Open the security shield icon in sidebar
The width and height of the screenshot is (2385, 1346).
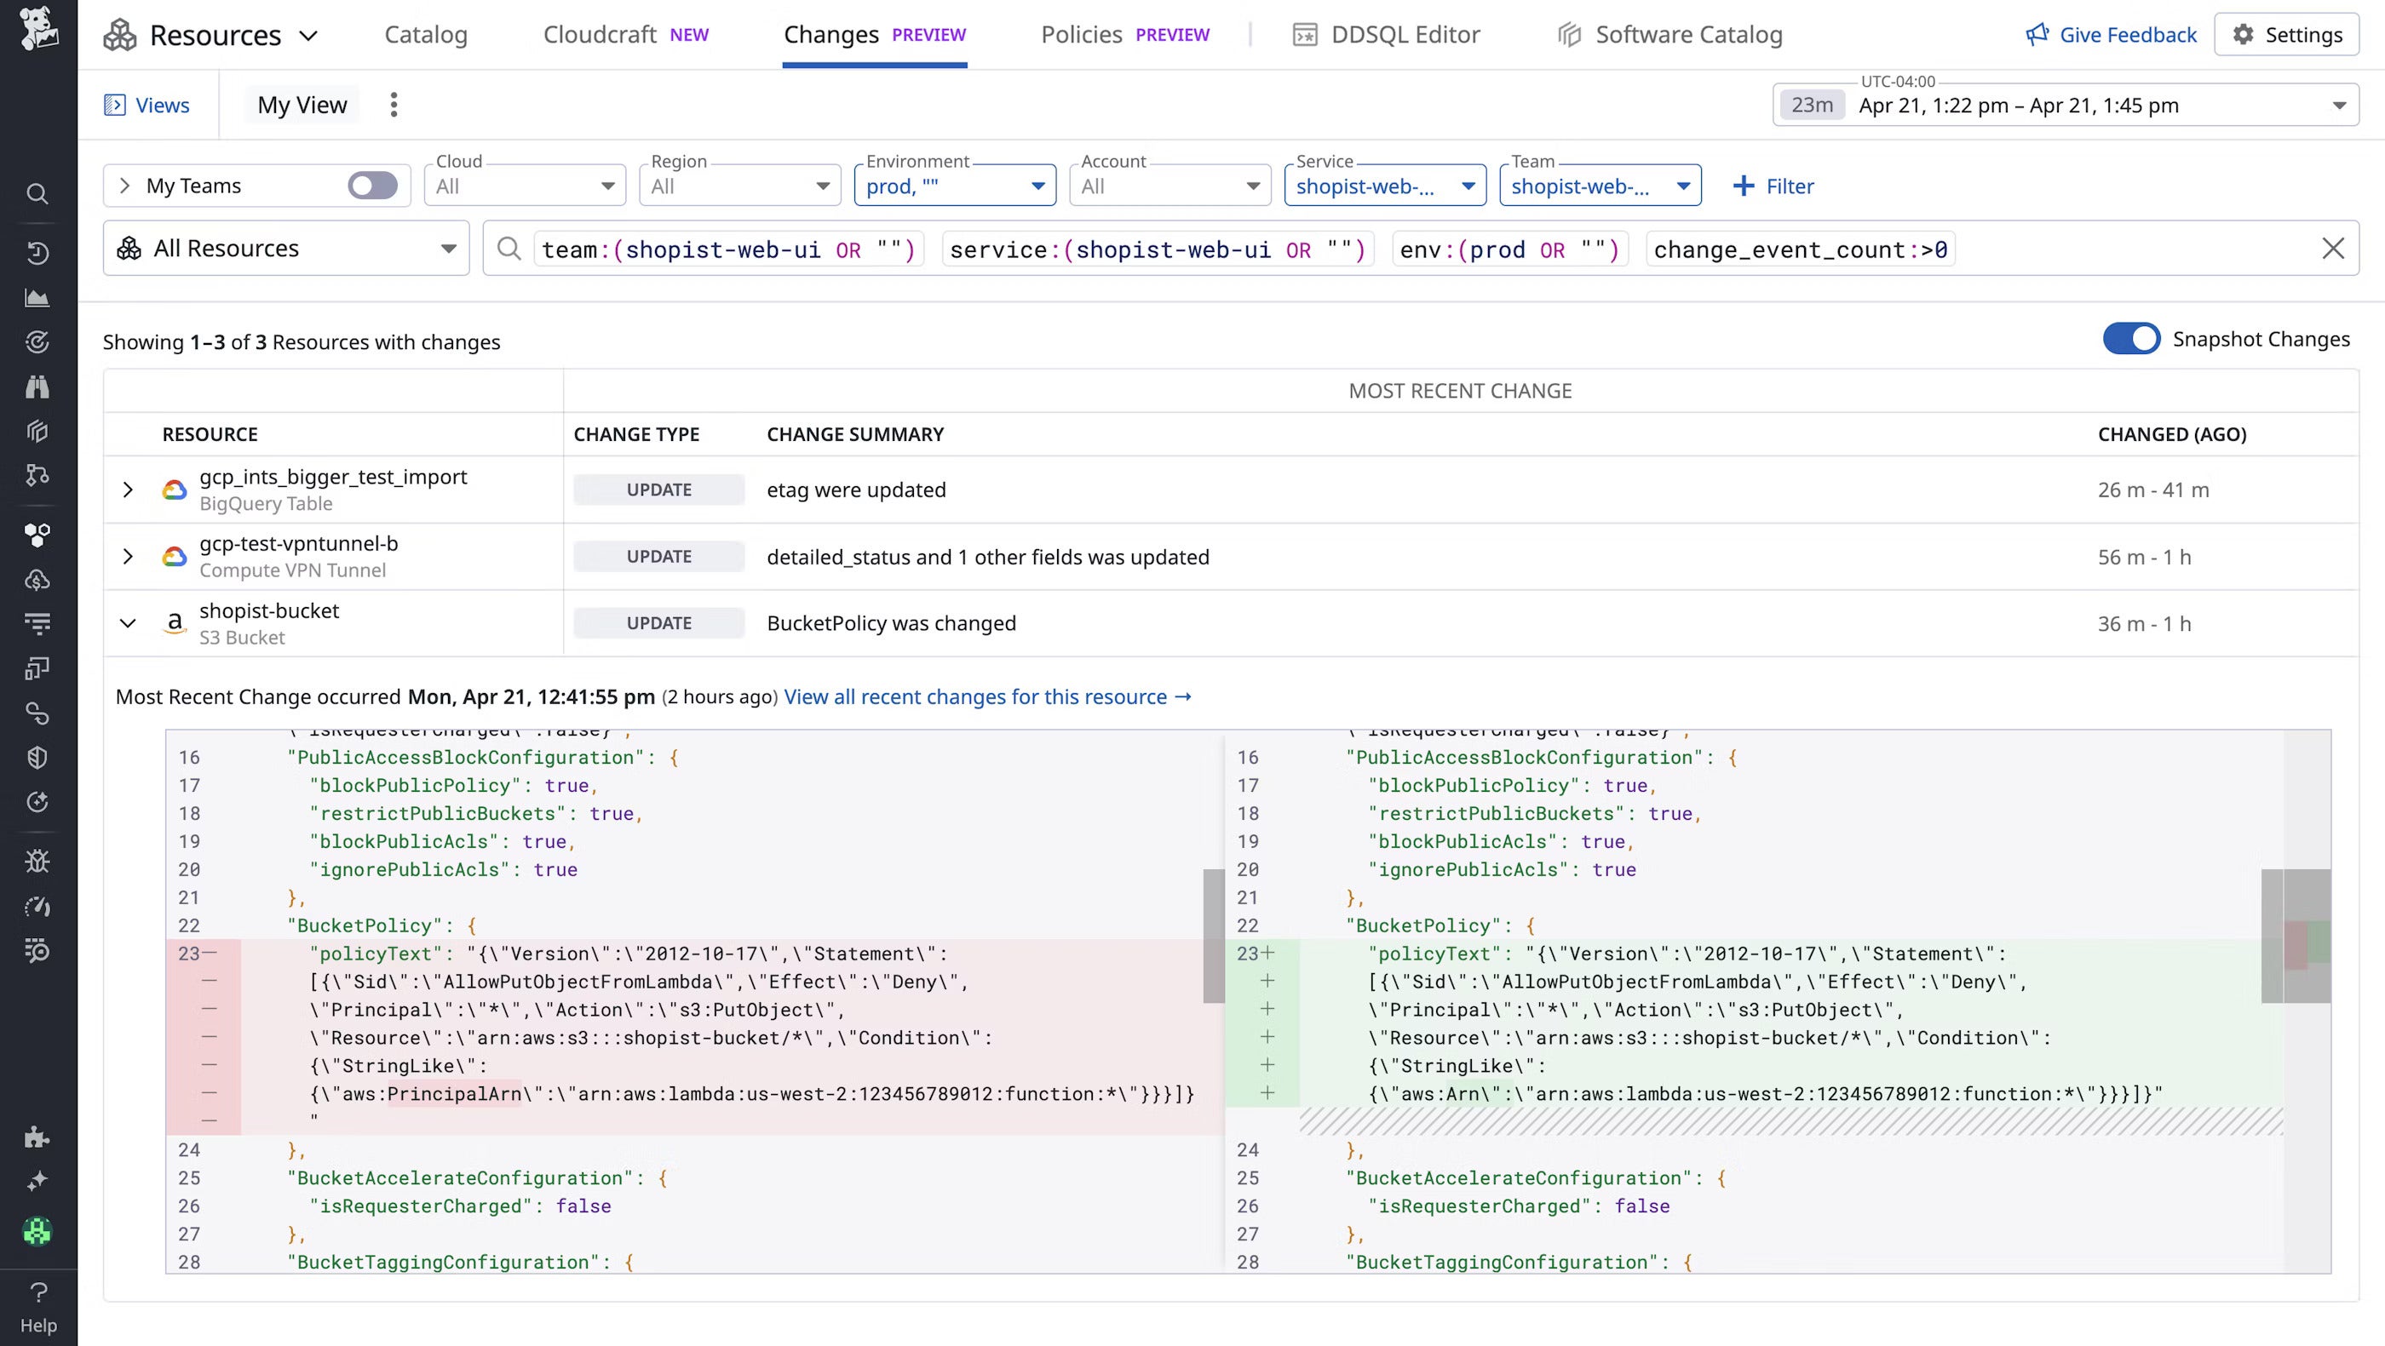click(x=37, y=757)
